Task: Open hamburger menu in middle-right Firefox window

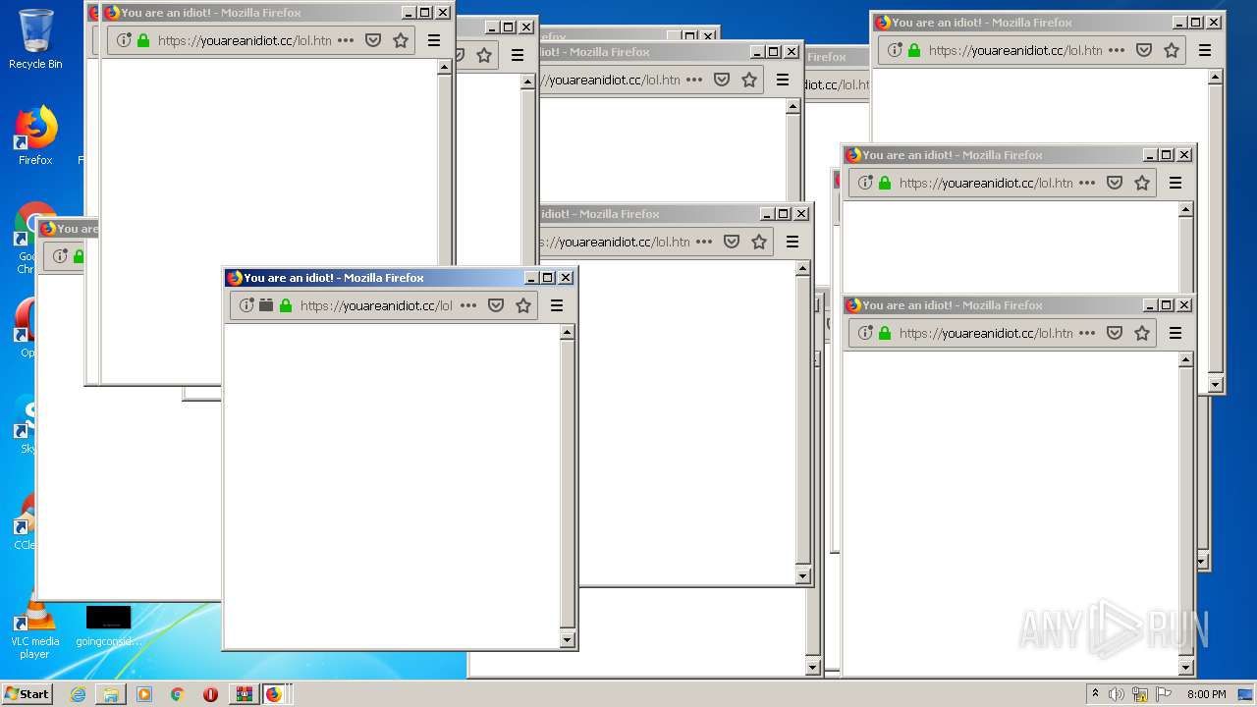Action: click(x=1175, y=183)
